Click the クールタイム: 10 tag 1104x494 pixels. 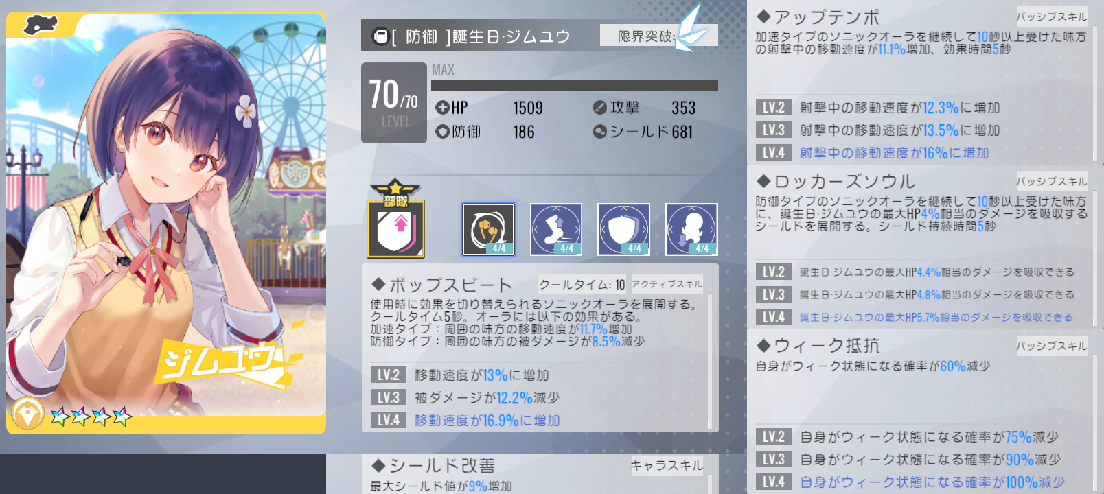(x=582, y=284)
